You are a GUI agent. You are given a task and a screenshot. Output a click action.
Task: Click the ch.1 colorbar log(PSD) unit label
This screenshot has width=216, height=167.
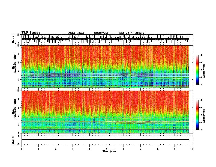(x=204, y=71)
